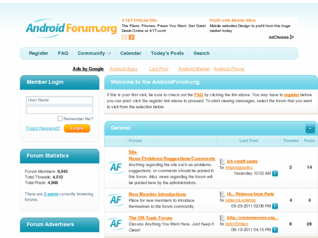Open the AT&T Official Site ad
Viewport: 318px width, 238px height.
(x=139, y=21)
